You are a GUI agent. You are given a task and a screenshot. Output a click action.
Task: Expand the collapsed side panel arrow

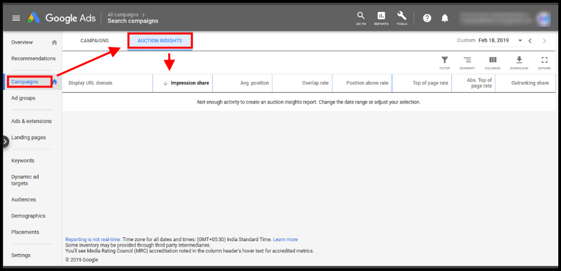5,141
